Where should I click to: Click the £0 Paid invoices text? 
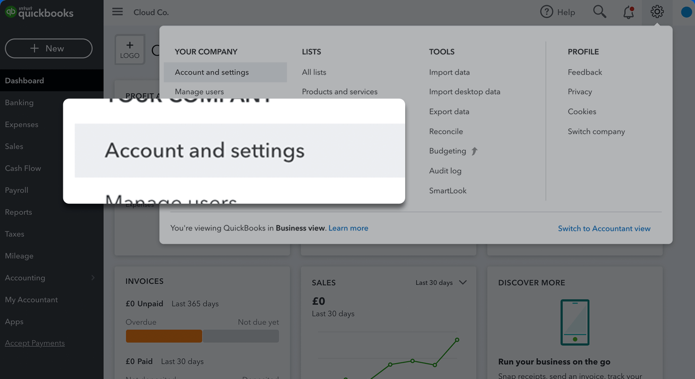click(x=139, y=361)
